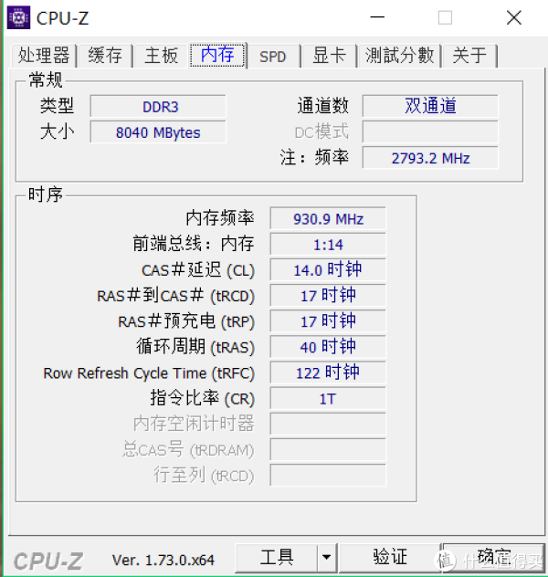The width and height of the screenshot is (548, 577).
Task: Click the CAS#延迟 (CL) label
Action: [x=198, y=270]
